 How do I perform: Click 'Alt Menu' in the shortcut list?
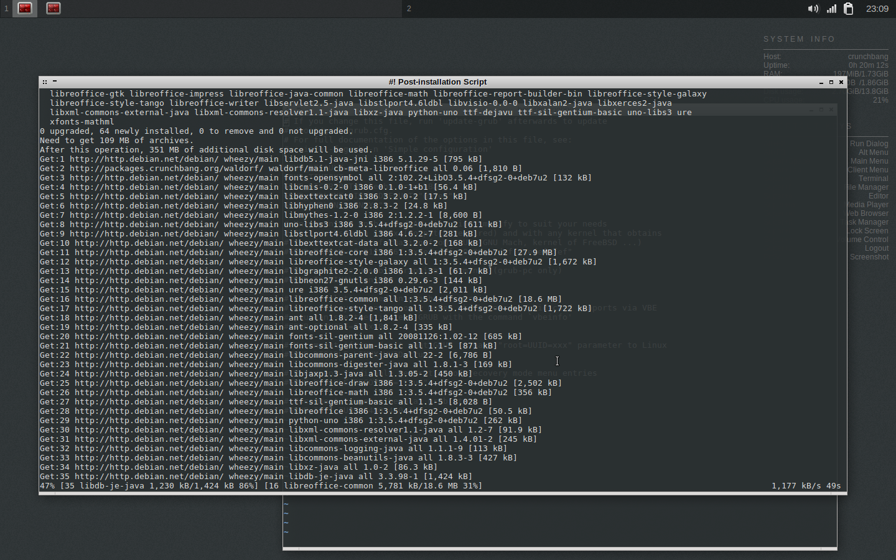[874, 152]
